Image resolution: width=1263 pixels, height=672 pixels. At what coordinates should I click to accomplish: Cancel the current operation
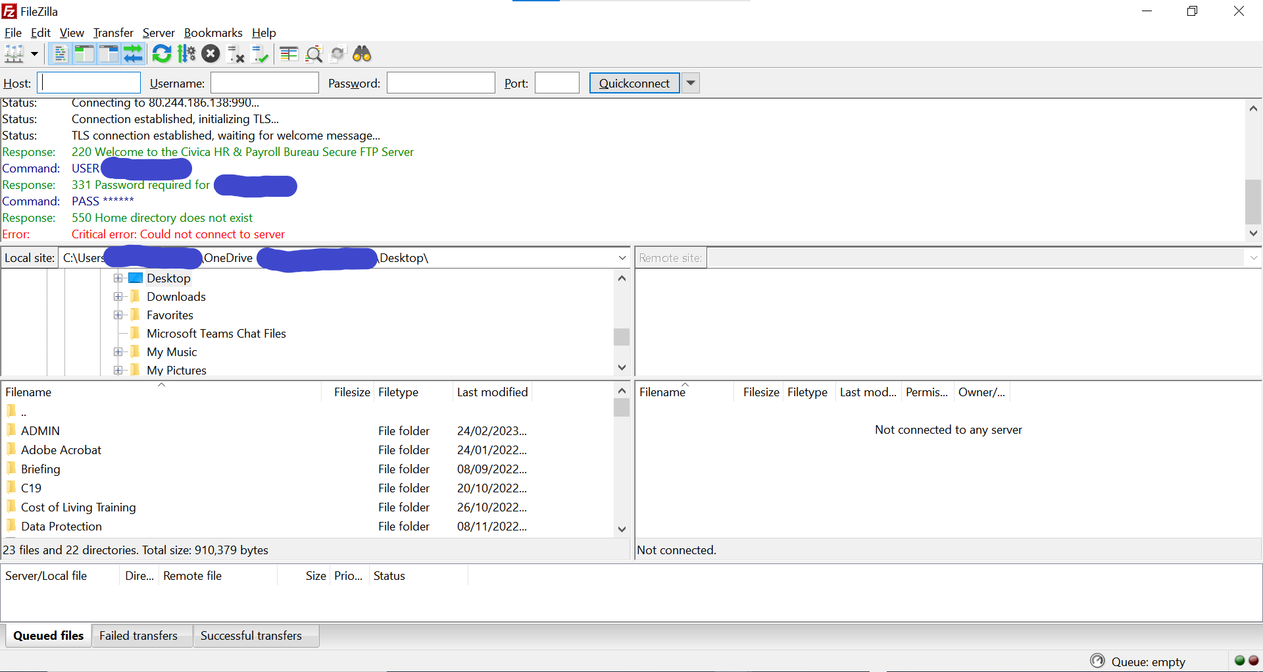[210, 54]
